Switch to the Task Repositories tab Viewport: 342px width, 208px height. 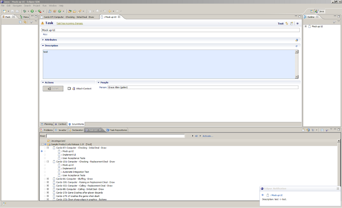(118, 130)
